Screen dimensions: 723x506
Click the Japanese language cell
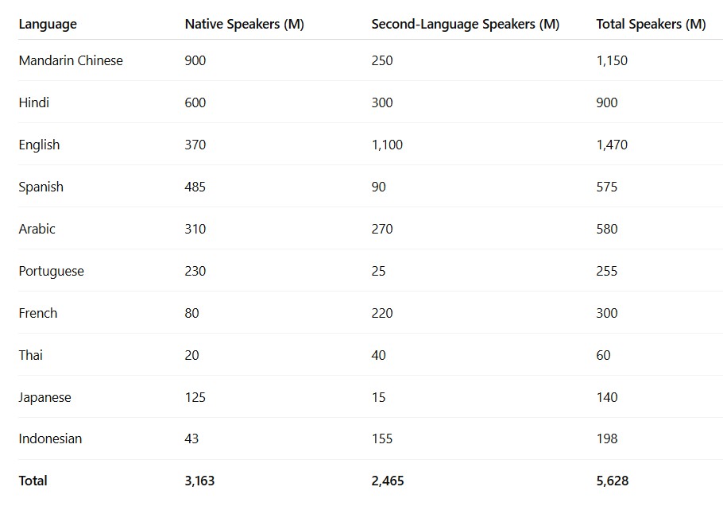(44, 397)
